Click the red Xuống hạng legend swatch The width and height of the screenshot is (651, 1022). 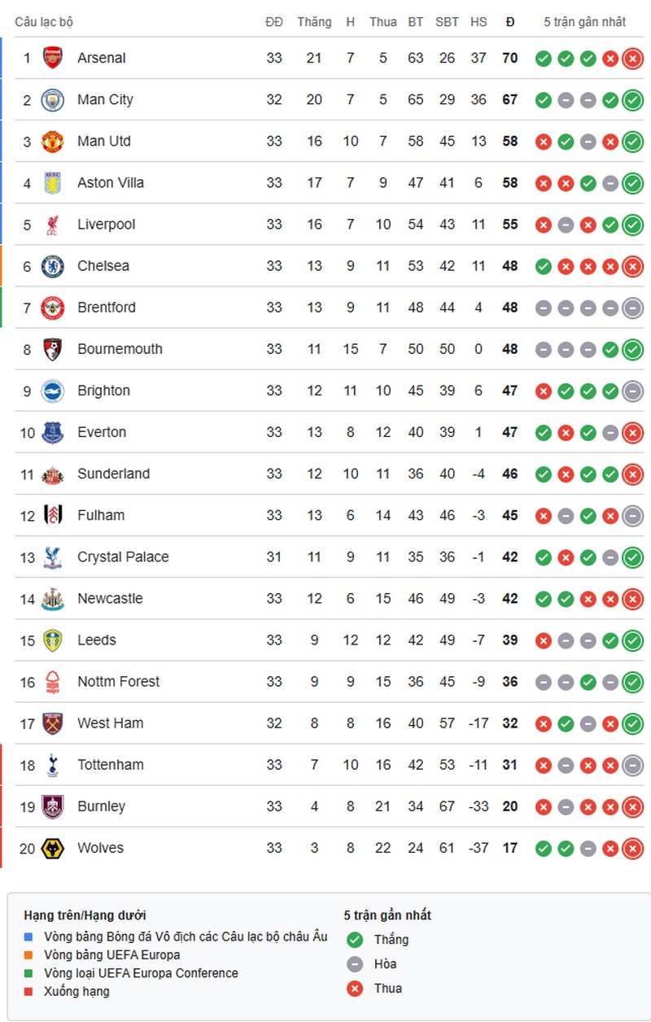[29, 992]
